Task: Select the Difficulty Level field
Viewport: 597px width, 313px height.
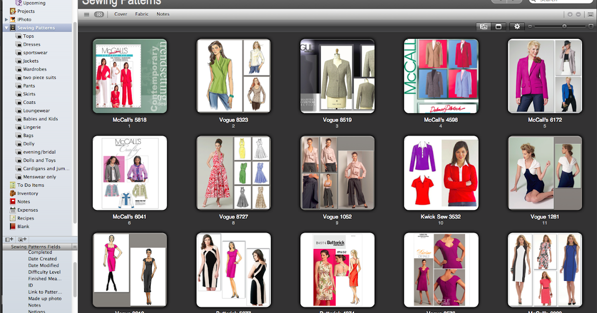Action: click(44, 272)
